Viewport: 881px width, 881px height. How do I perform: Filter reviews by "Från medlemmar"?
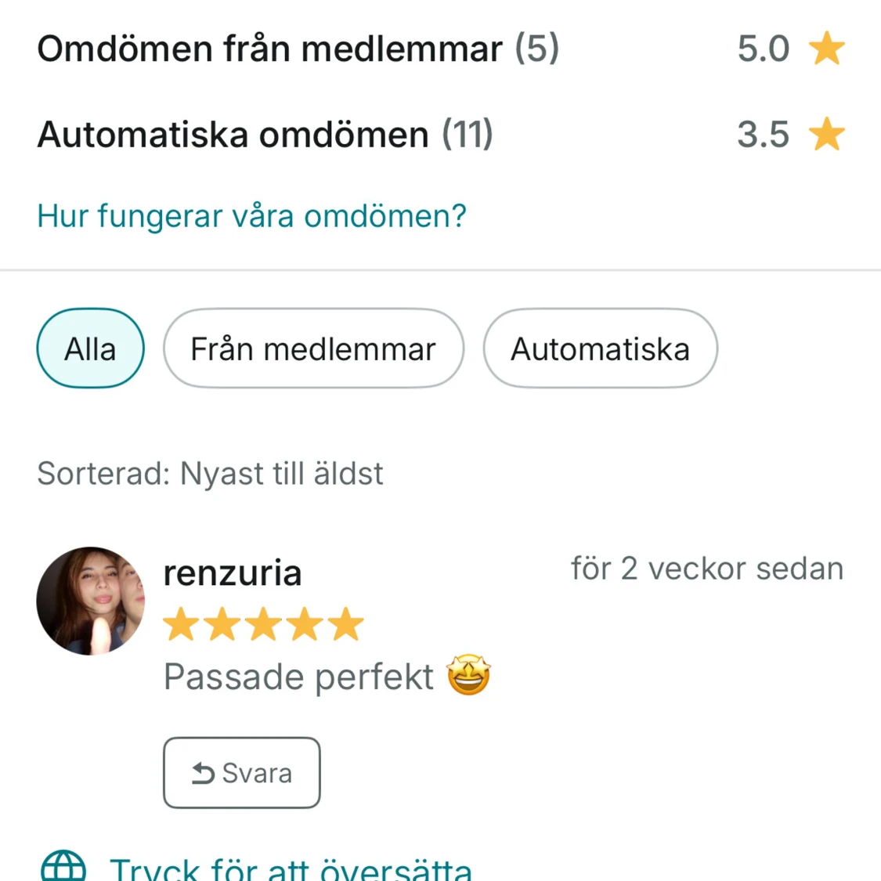(x=313, y=348)
